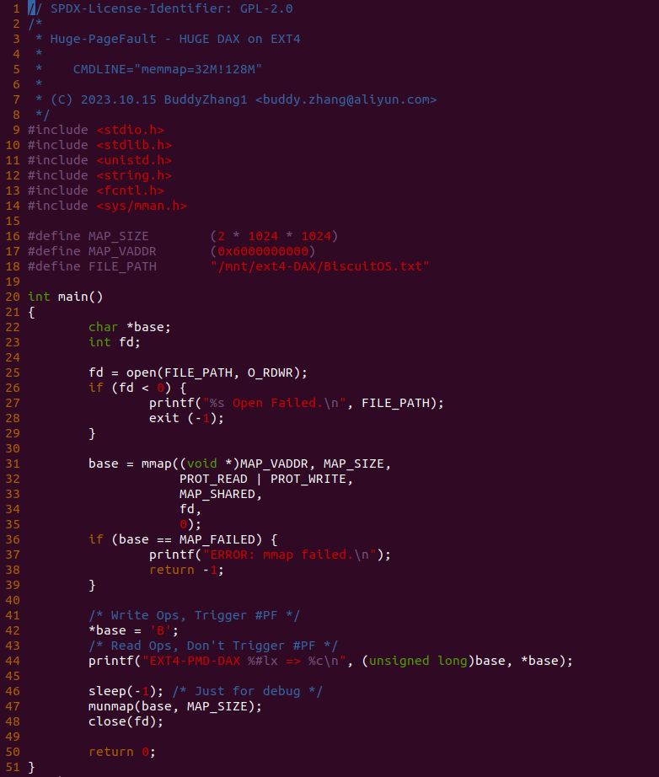659x777 pixels.
Task: Click the exit (-1) statement
Action: click(x=187, y=418)
